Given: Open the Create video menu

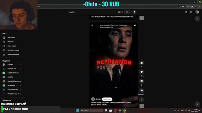Looking at the screenshot, I should 186,12.
